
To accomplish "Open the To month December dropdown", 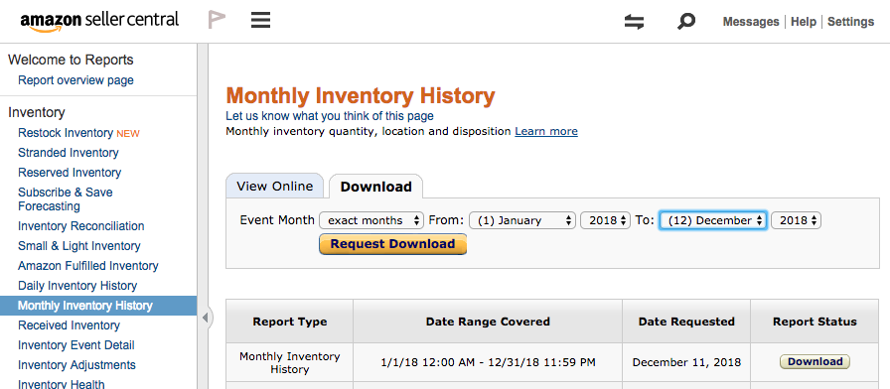I will coord(713,220).
